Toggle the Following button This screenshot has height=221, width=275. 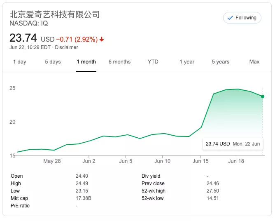click(x=242, y=18)
